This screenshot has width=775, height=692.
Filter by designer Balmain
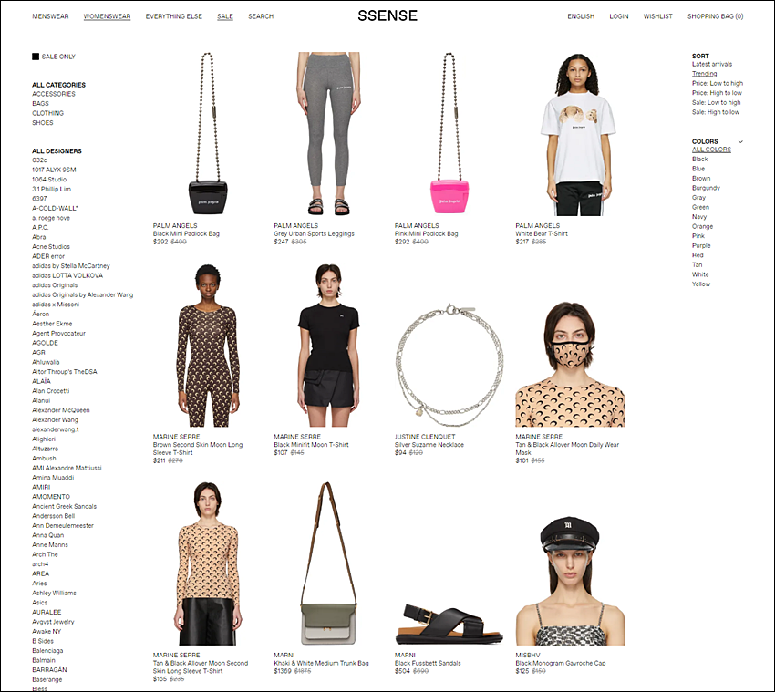pyautogui.click(x=44, y=660)
